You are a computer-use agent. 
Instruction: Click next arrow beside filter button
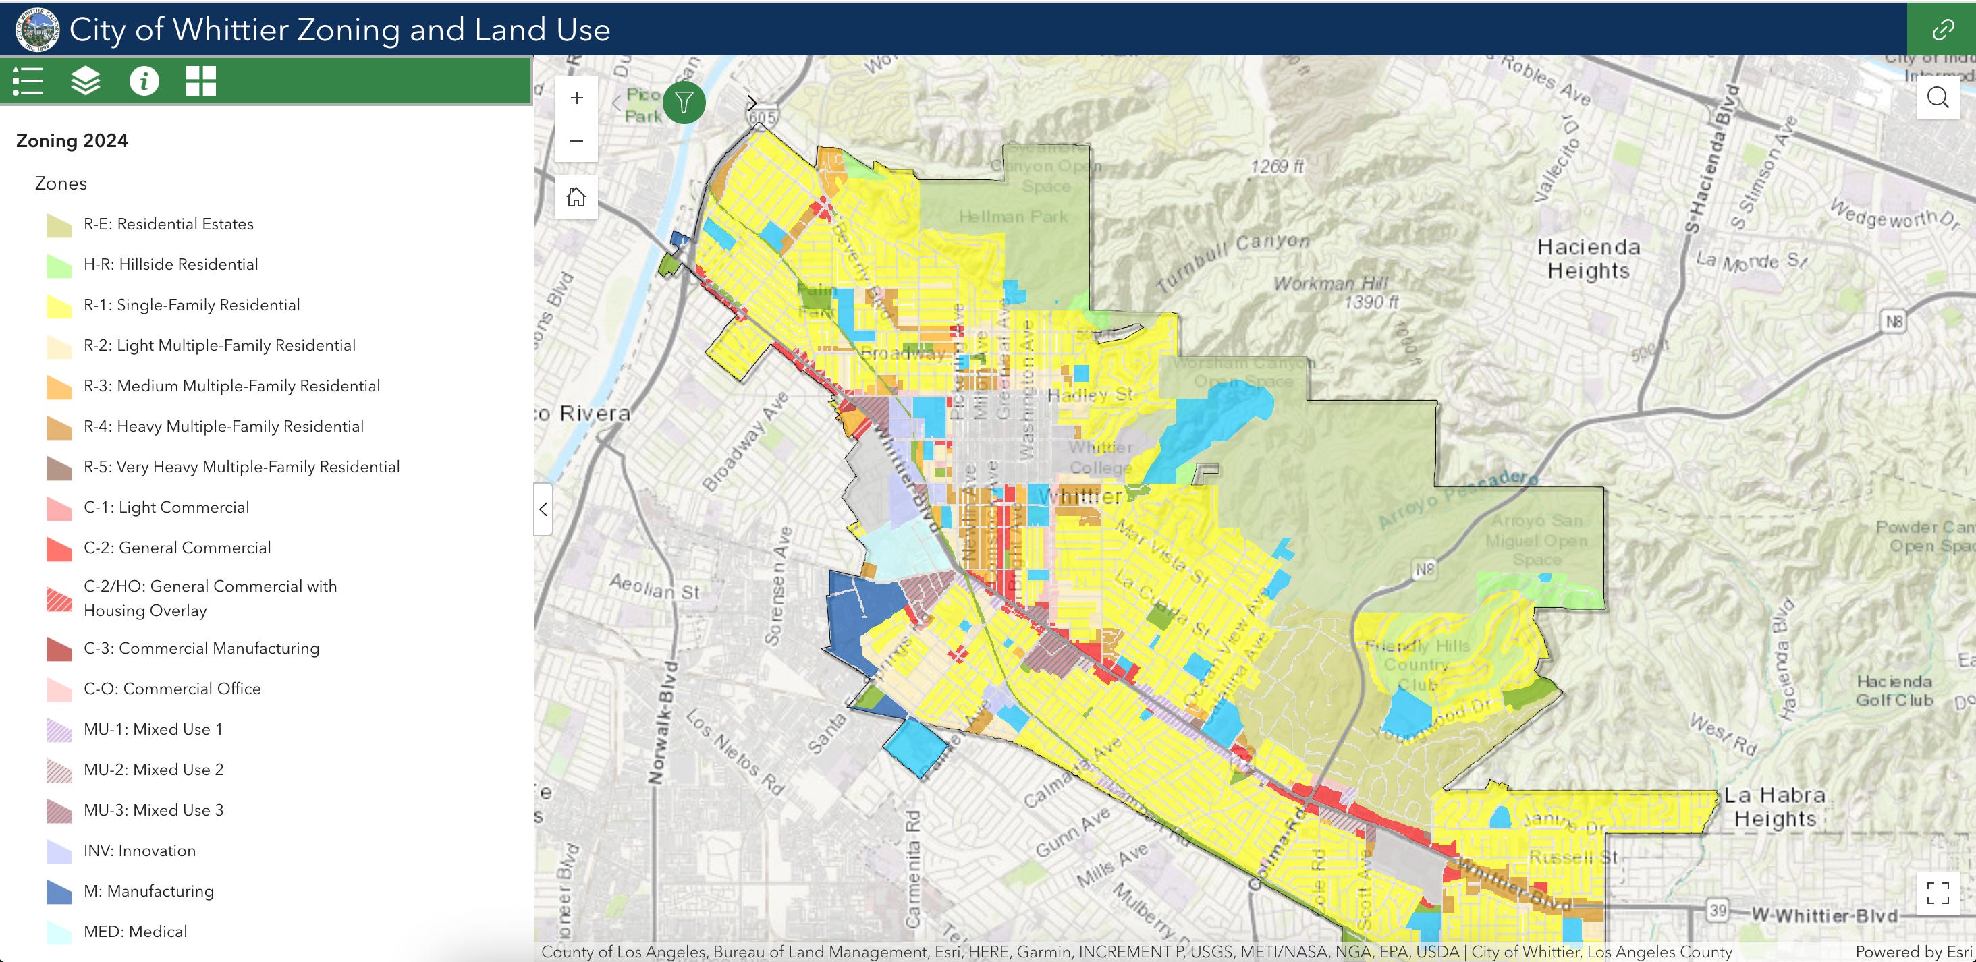pyautogui.click(x=752, y=103)
